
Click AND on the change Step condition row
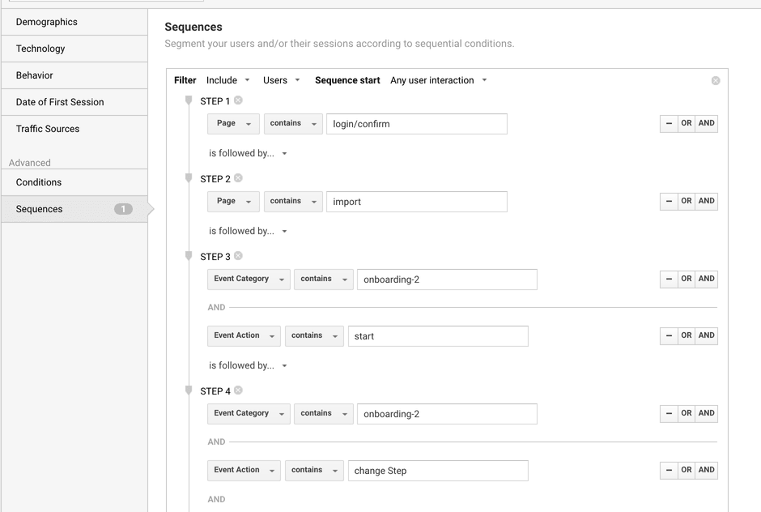click(x=705, y=470)
